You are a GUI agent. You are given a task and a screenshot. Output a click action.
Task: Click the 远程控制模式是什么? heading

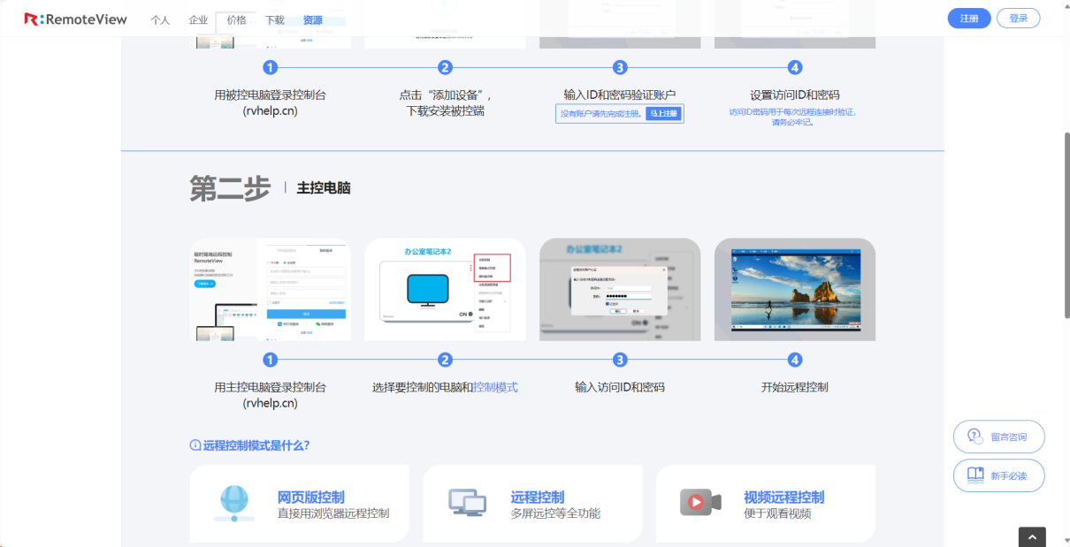pyautogui.click(x=256, y=445)
